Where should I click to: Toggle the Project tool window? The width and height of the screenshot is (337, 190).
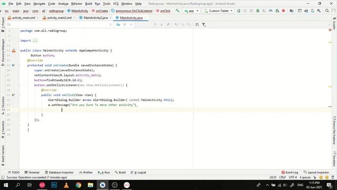click(x=3, y=25)
